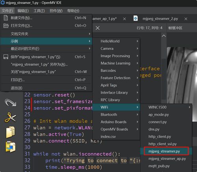The height and width of the screenshot is (172, 197).
Task: Select 退出 to quit the IDE
Action: pos(46,88)
